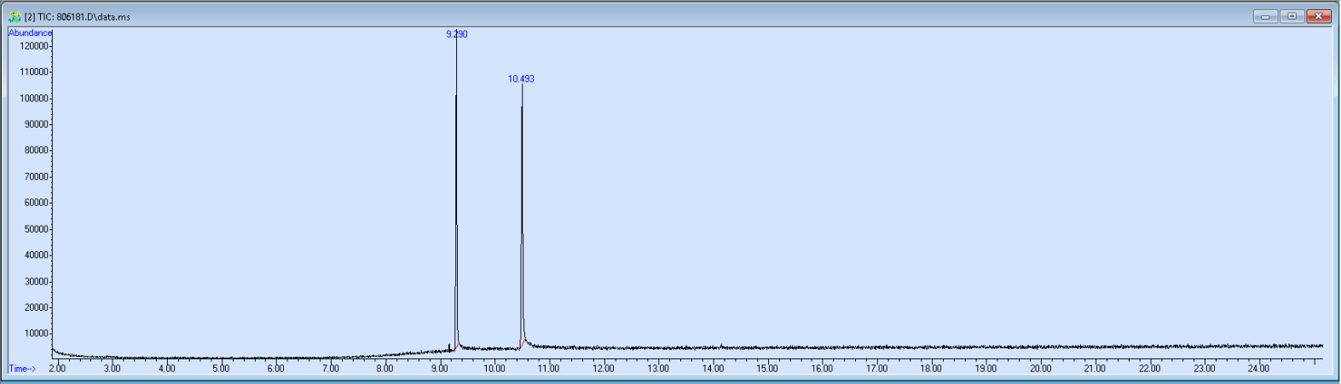Click the 120000 abundance tick value
The height and width of the screenshot is (384, 1341).
[33, 46]
